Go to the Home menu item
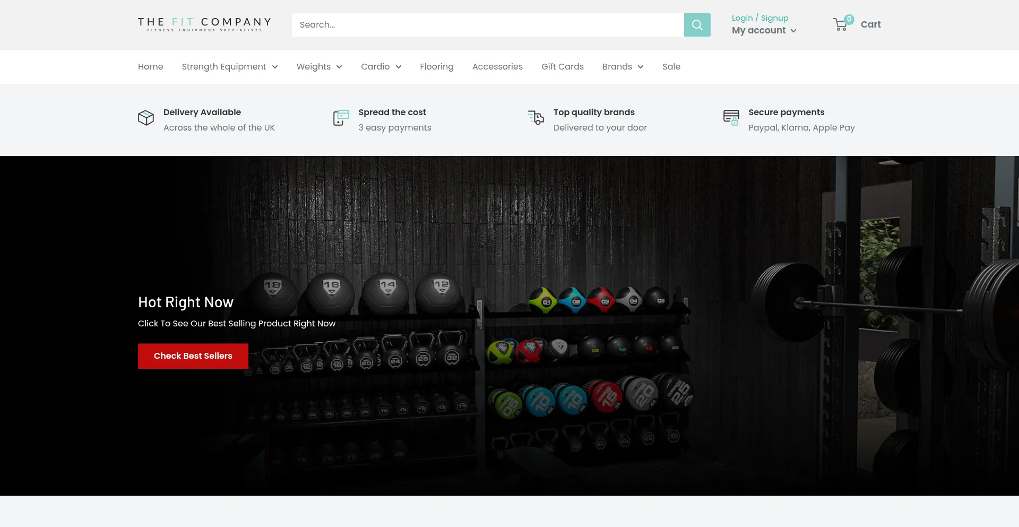 (x=151, y=67)
